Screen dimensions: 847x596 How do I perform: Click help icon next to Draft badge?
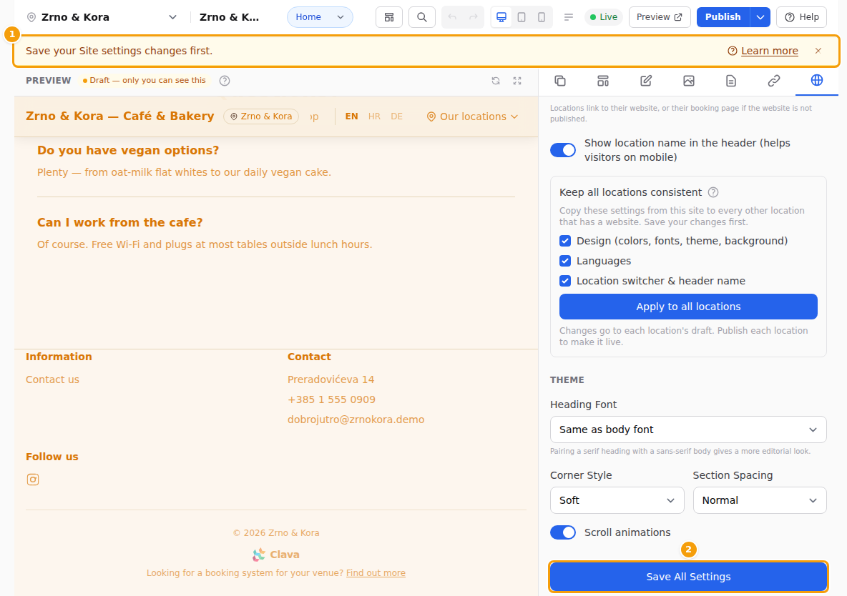pyautogui.click(x=225, y=81)
